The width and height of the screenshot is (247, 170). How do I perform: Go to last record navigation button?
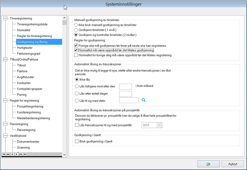coord(25,154)
